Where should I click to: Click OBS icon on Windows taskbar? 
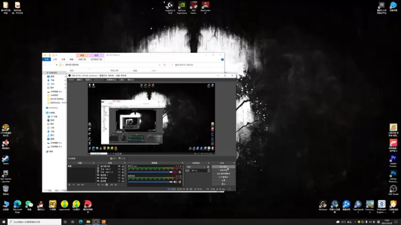coord(96,221)
